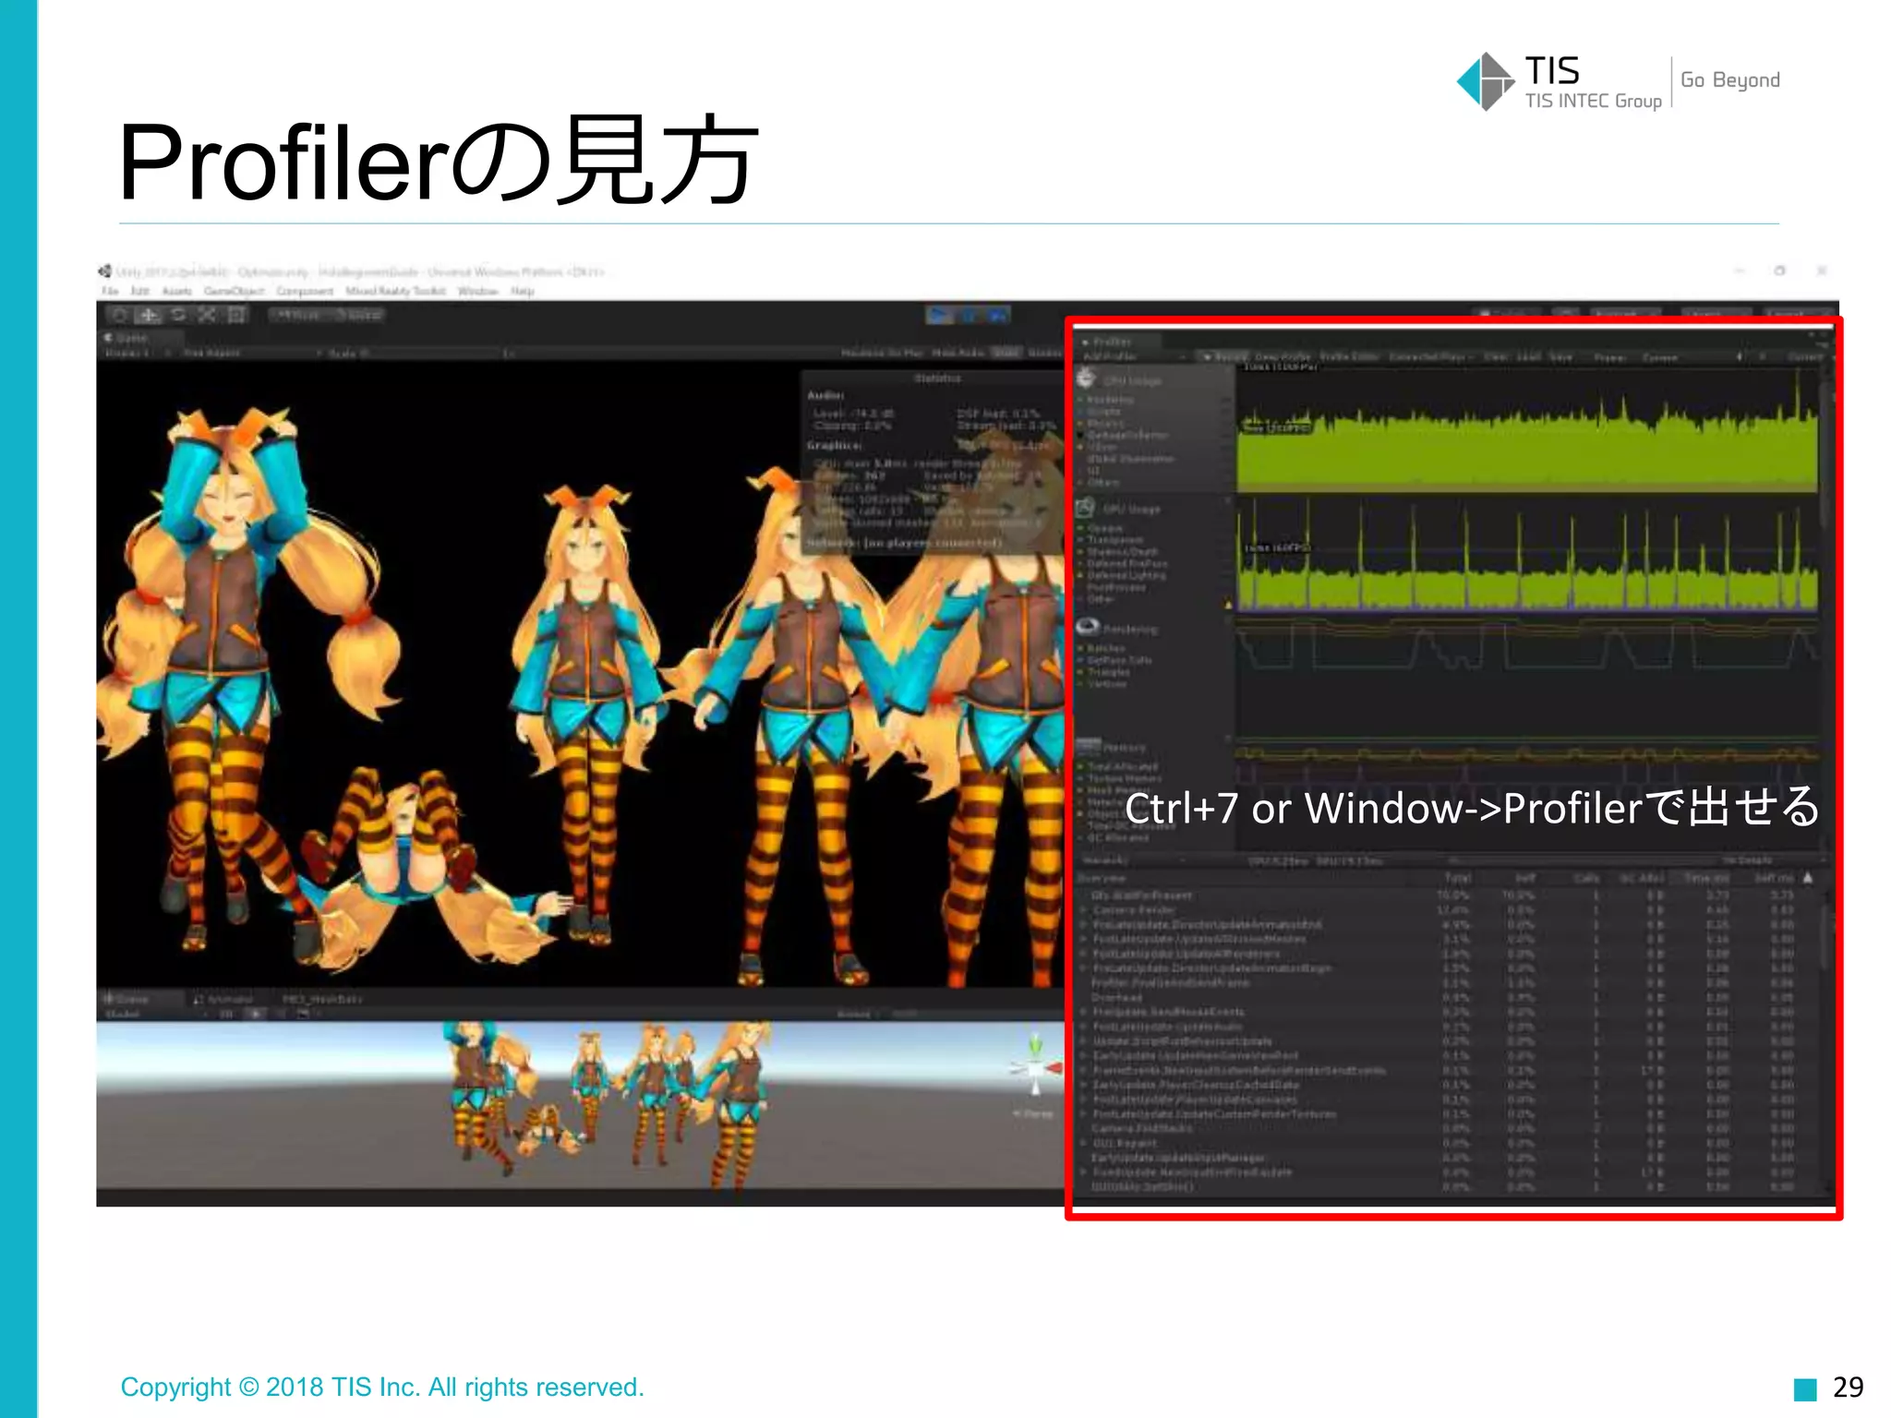This screenshot has height=1418, width=1891.
Task: Toggle the Opaque color in GPU Usage
Action: 1081,528
